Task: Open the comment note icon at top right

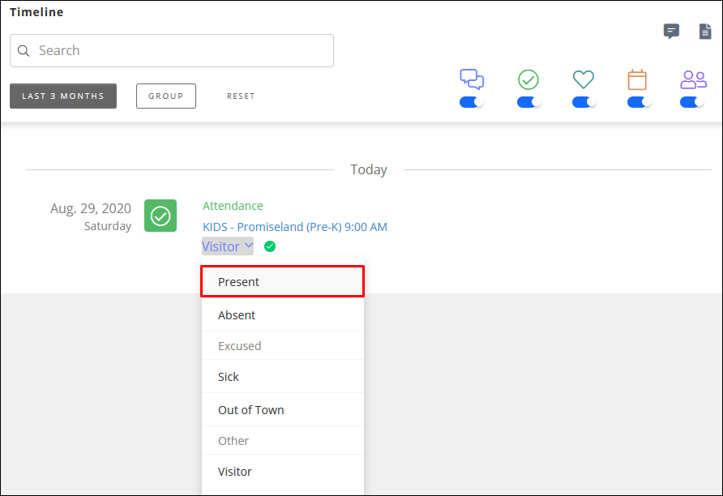Action: [x=671, y=32]
